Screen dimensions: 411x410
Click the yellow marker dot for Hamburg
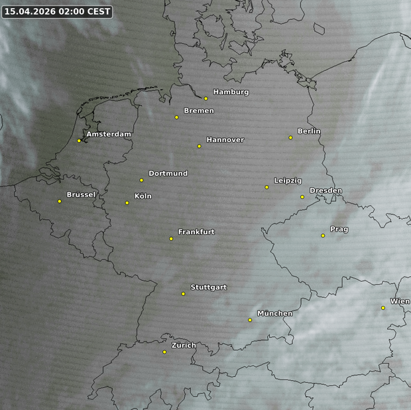point(206,99)
